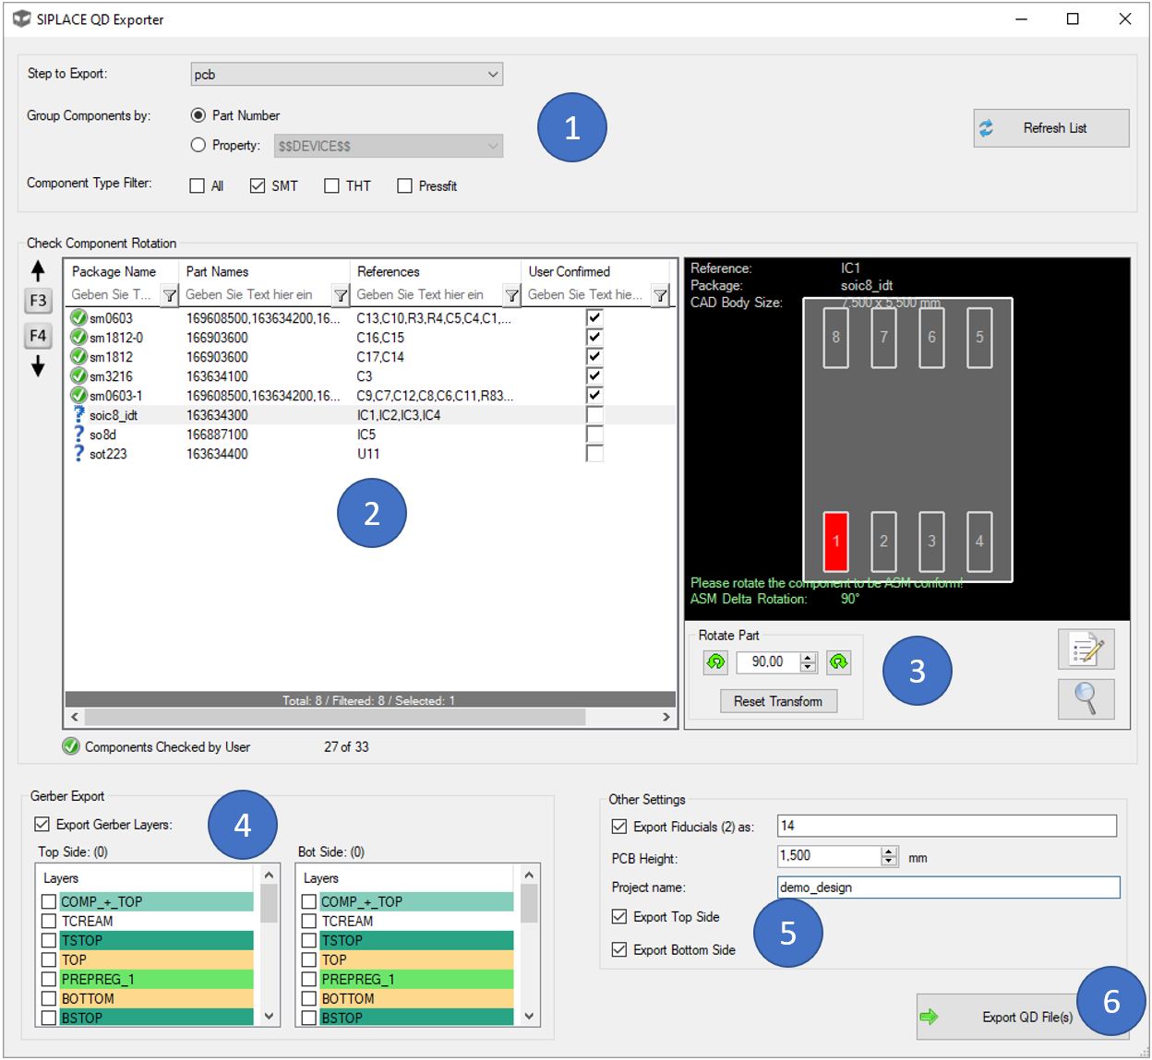Click the down arrow navigation icon
The width and height of the screenshot is (1152, 1060).
click(x=38, y=367)
